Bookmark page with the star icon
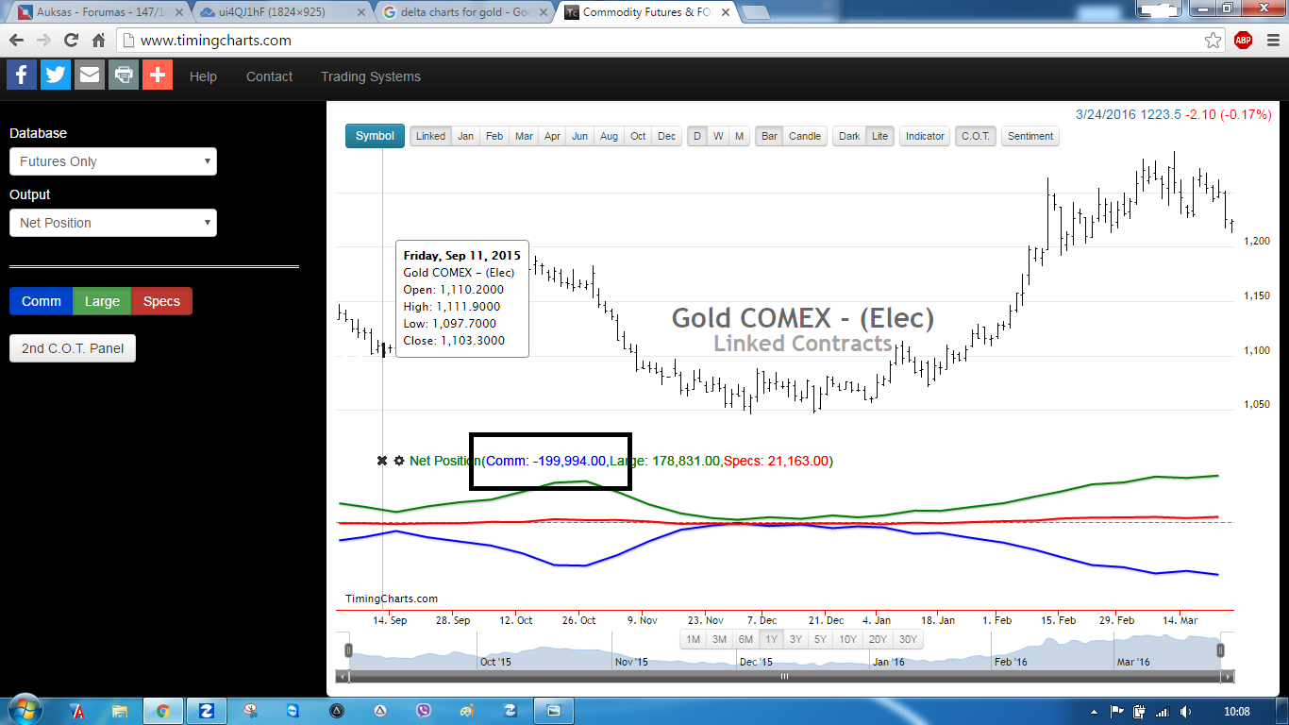The width and height of the screenshot is (1289, 725). (1214, 41)
